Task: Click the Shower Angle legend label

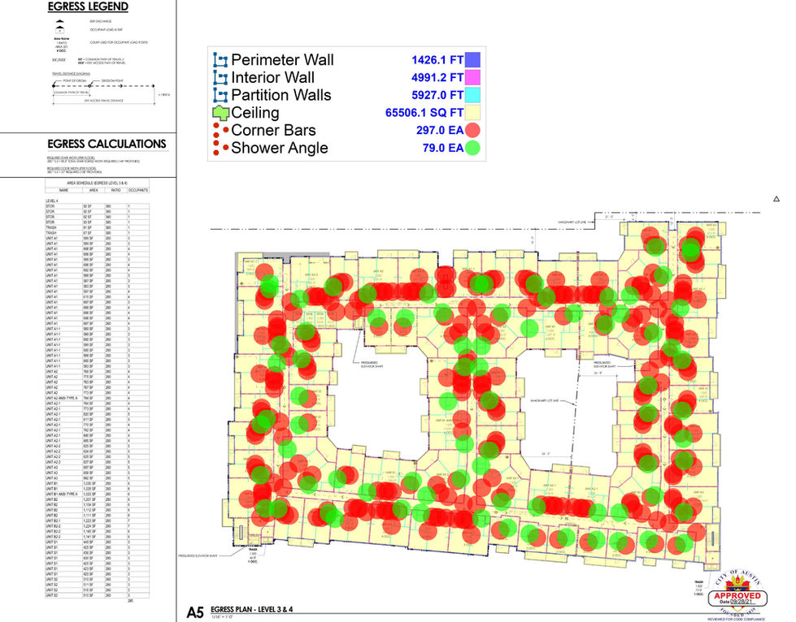Action: [x=279, y=148]
